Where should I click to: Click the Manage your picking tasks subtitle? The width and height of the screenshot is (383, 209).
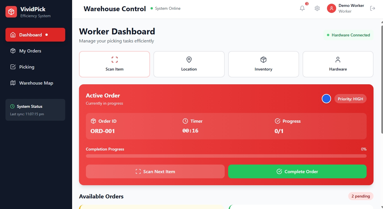click(116, 41)
